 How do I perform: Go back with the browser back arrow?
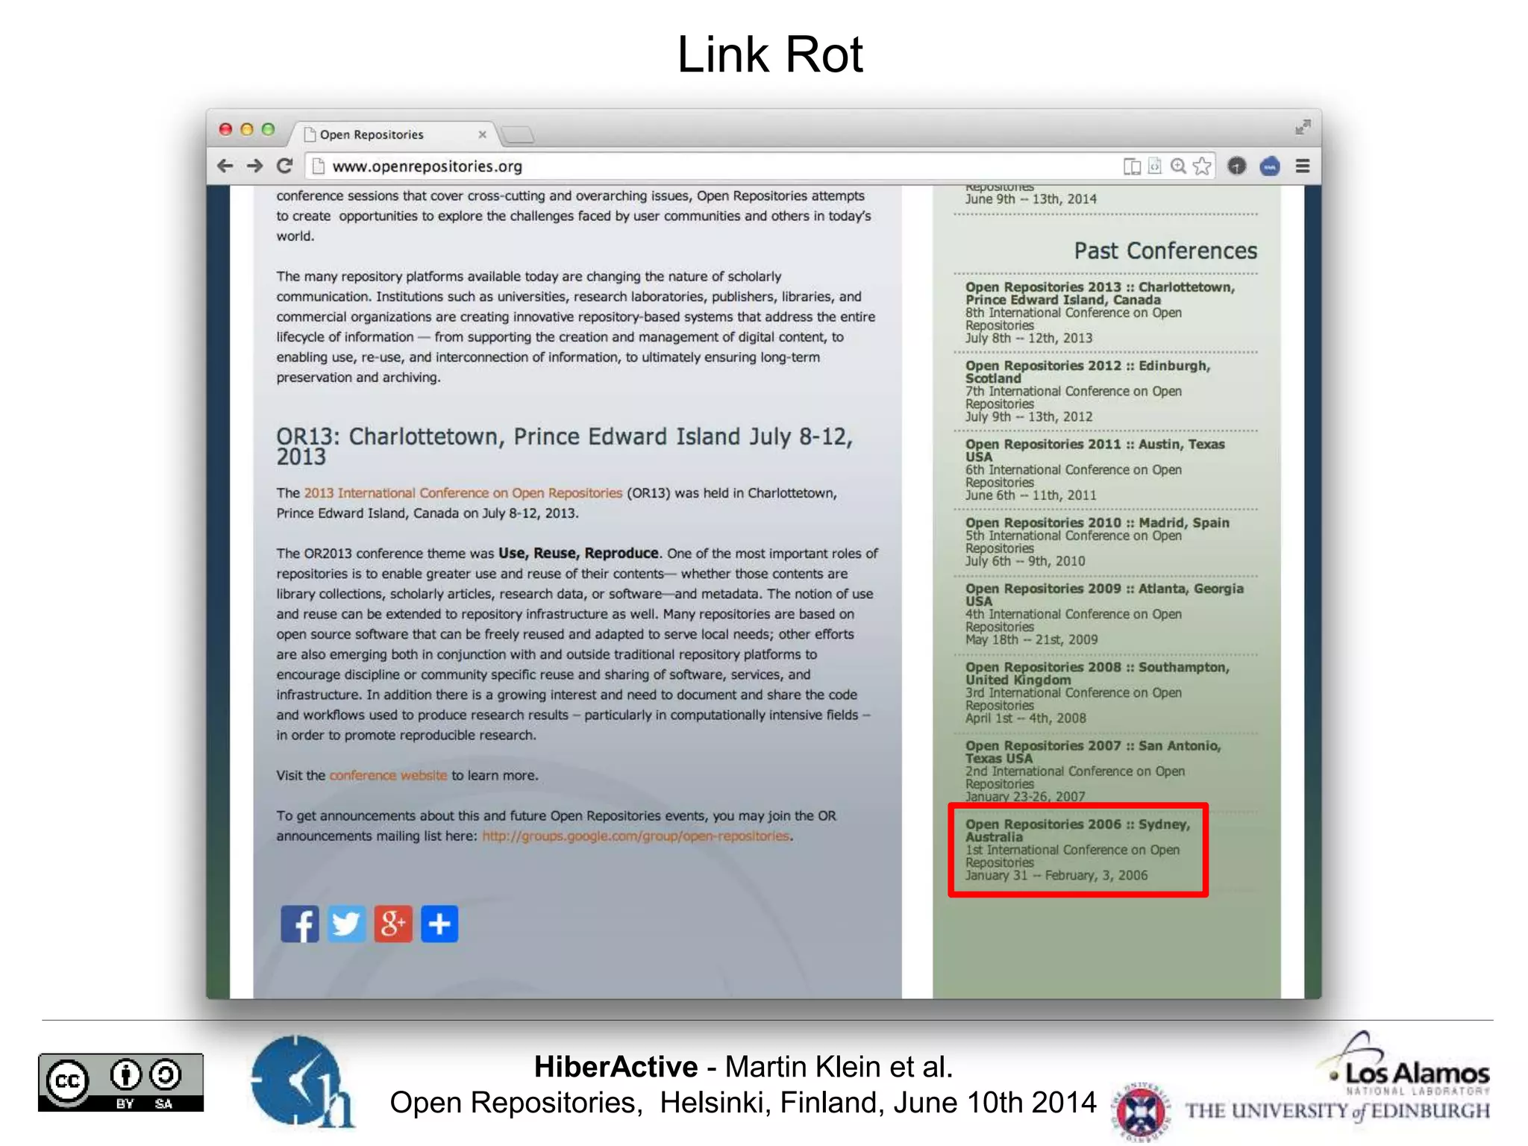pos(225,166)
